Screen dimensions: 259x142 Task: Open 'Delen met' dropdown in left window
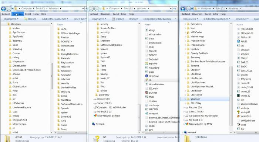pos(80,19)
